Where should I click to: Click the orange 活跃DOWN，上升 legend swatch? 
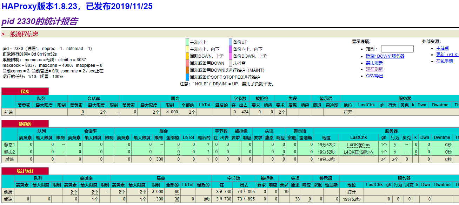[x=187, y=56]
